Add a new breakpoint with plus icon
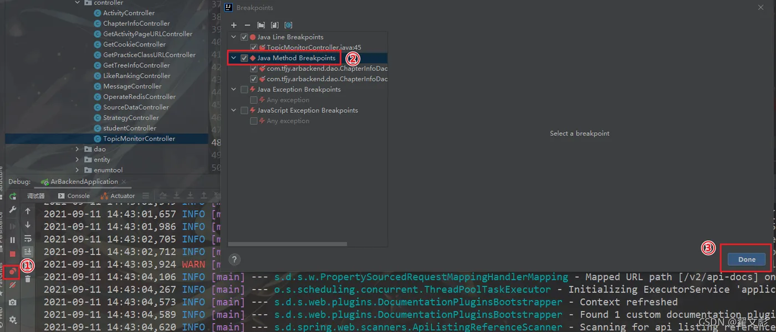This screenshot has width=776, height=332. 234,25
